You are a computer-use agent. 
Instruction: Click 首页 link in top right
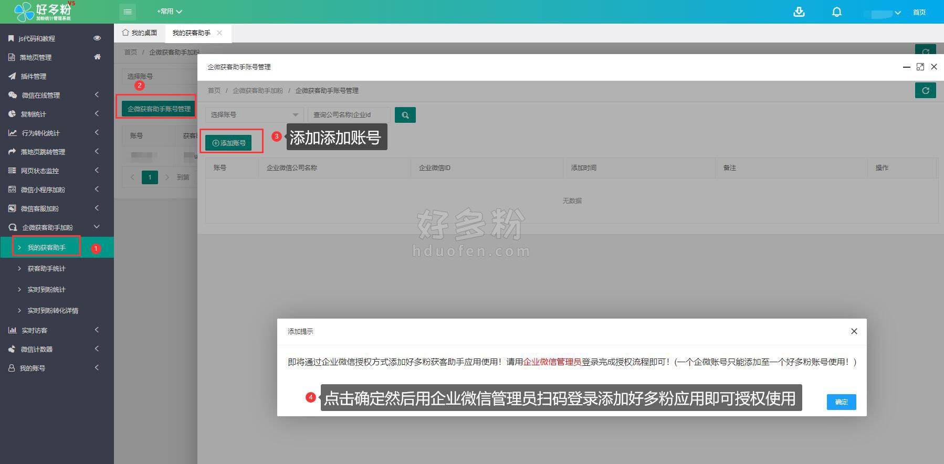pos(919,12)
